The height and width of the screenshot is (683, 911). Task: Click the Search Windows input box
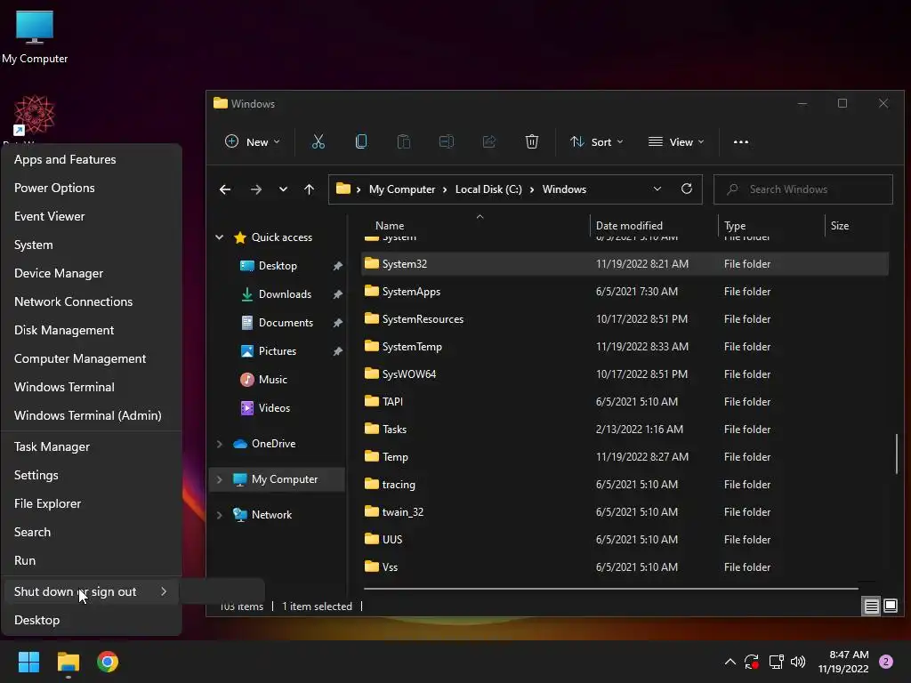pos(803,189)
